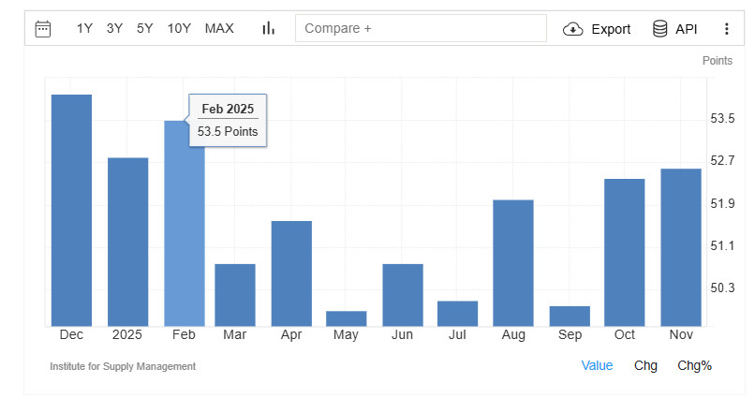Click the cloud download Export icon
The width and height of the screenshot is (755, 413).
572,29
